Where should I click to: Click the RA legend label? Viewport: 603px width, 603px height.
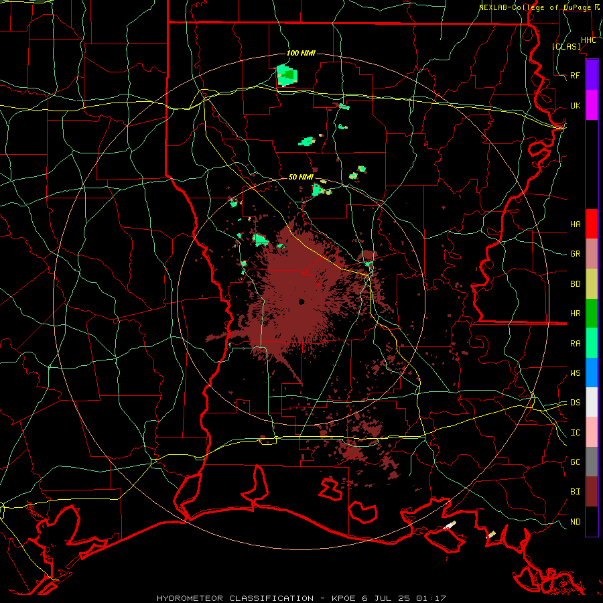[575, 344]
